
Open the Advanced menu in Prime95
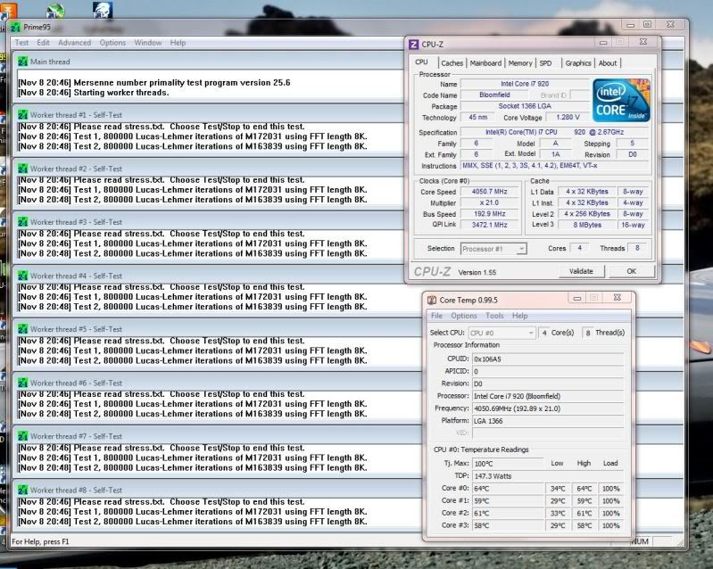coord(75,43)
